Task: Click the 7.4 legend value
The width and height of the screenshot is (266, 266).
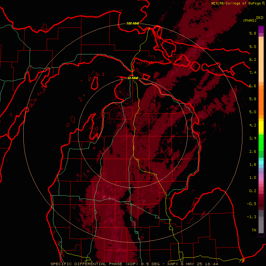Action: (x=253, y=73)
